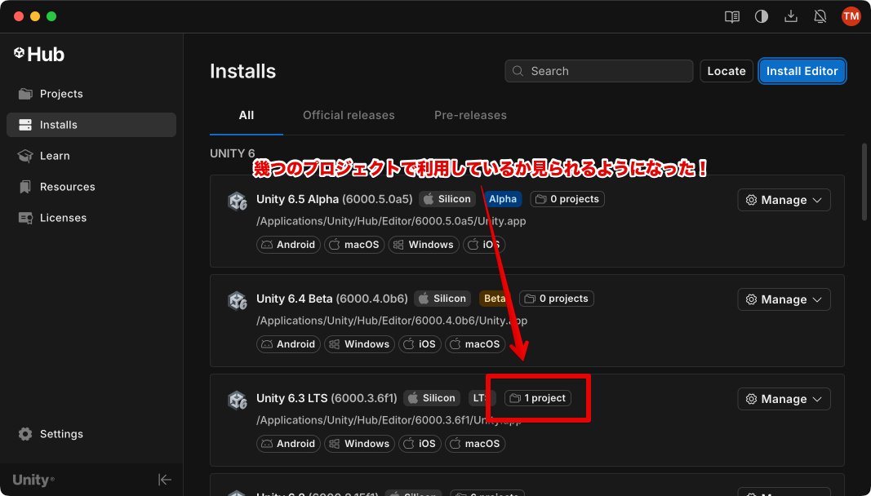Click the Unity Hub logo
This screenshot has width=871, height=496.
(38, 54)
